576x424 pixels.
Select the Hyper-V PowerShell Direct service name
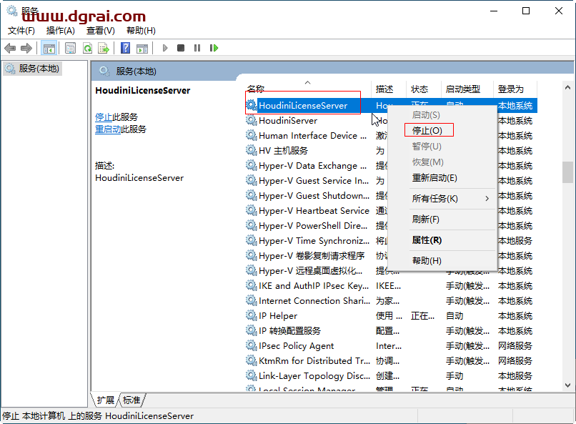[x=313, y=226]
